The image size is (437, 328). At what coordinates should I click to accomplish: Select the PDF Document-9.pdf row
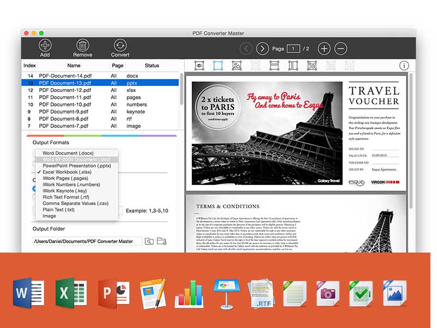coord(101,112)
